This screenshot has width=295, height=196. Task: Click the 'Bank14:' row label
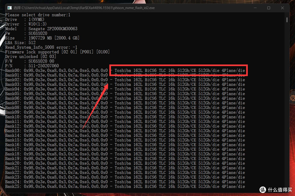13,135
